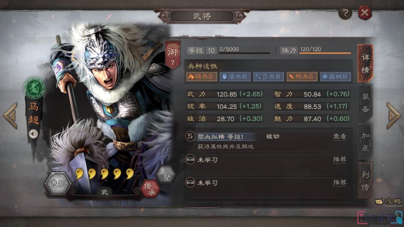Open the help question mark icon
Image resolution: width=404 pixels, height=227 pixels.
tap(345, 12)
